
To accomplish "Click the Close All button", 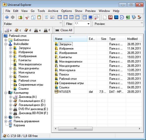I will 64,30.
